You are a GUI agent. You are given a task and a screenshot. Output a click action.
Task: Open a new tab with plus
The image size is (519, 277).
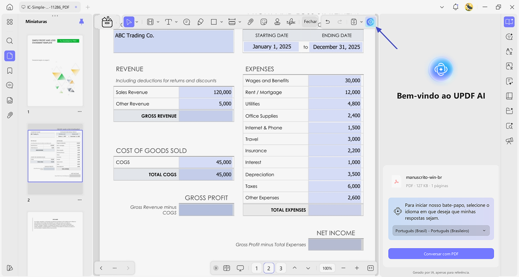click(88, 7)
